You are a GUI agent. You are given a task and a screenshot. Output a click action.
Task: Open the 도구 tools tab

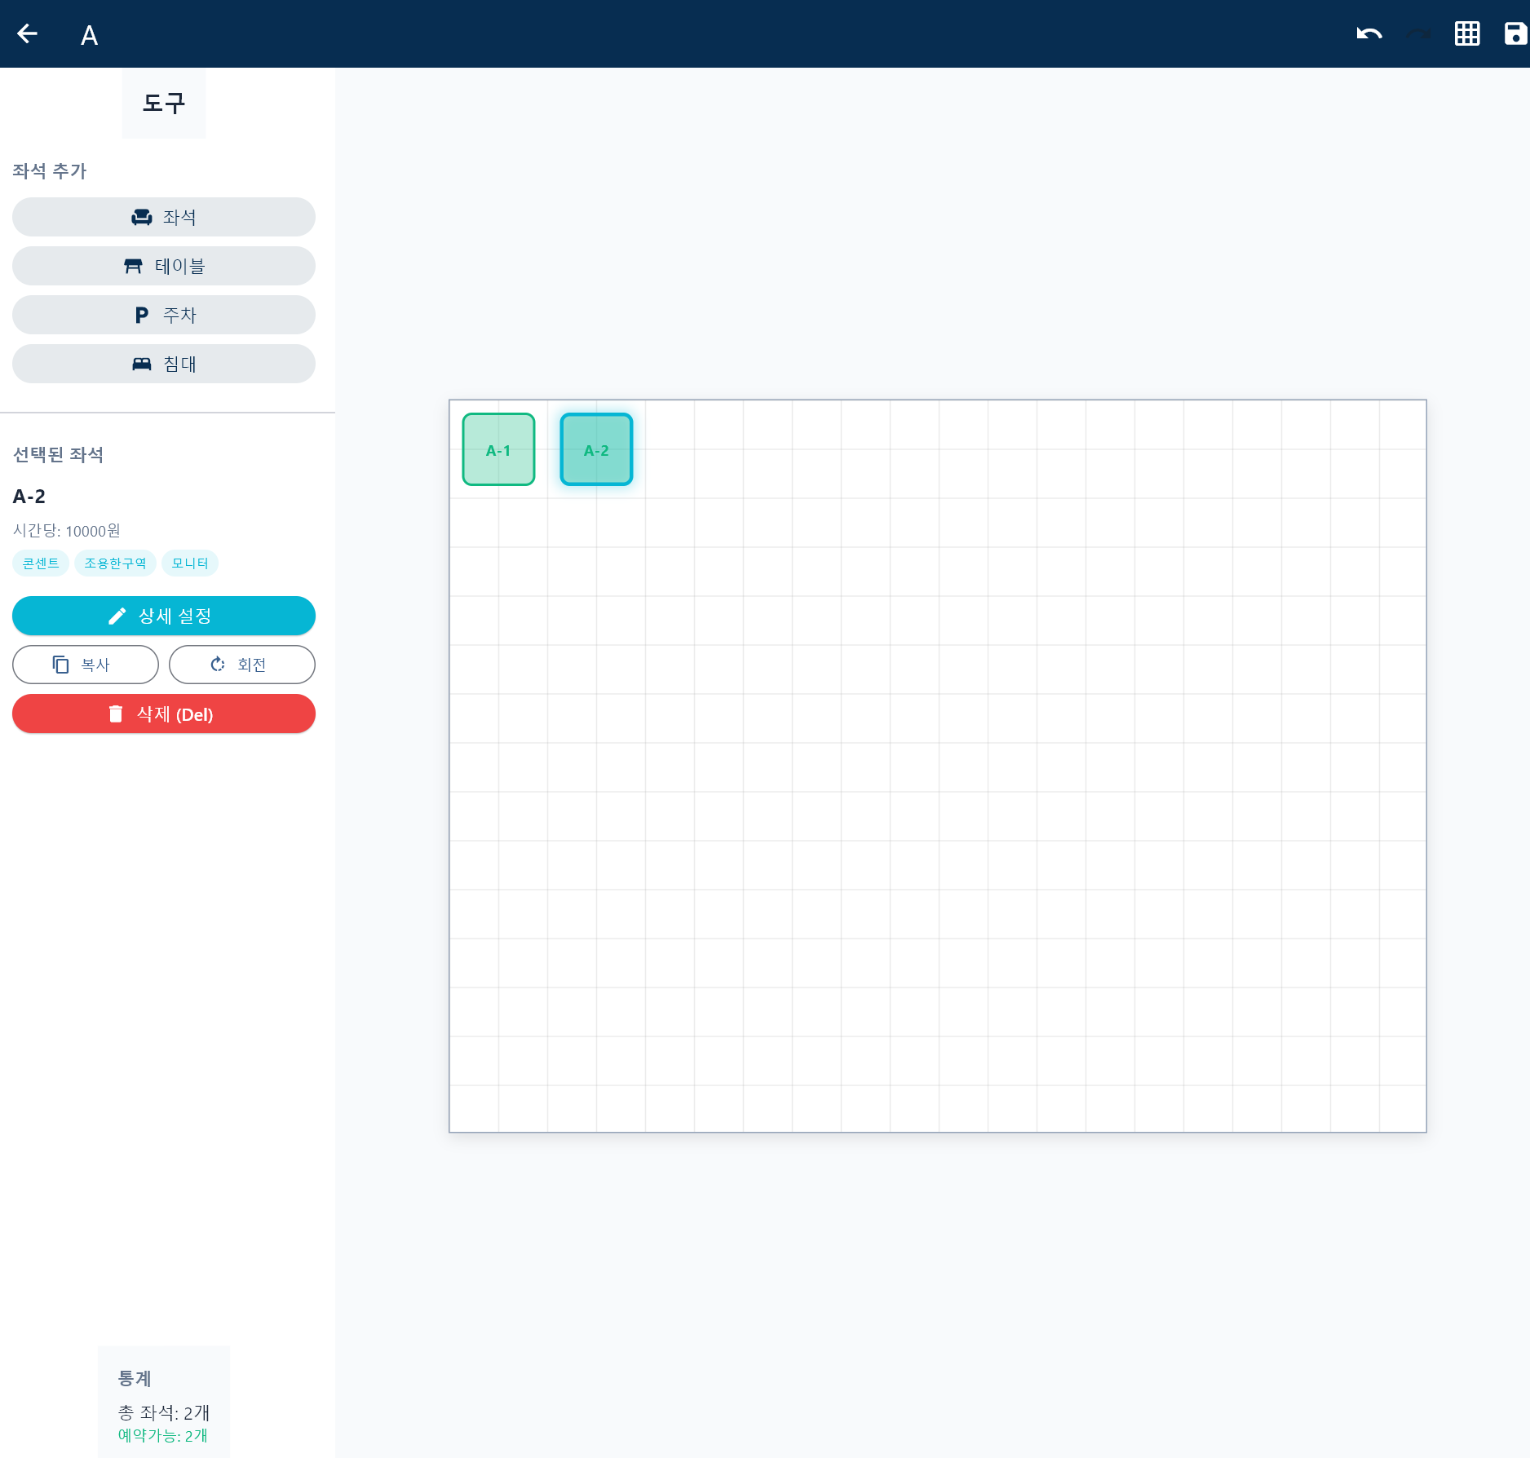[164, 104]
